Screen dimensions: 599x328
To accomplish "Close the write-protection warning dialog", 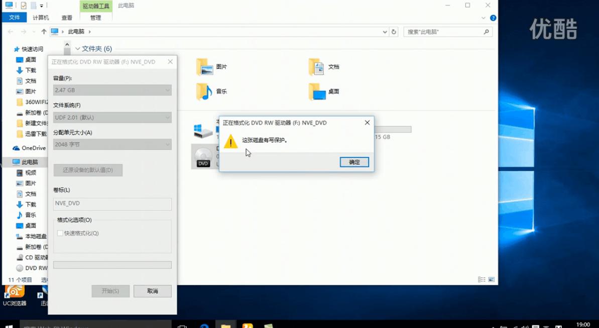I will pyautogui.click(x=367, y=123).
